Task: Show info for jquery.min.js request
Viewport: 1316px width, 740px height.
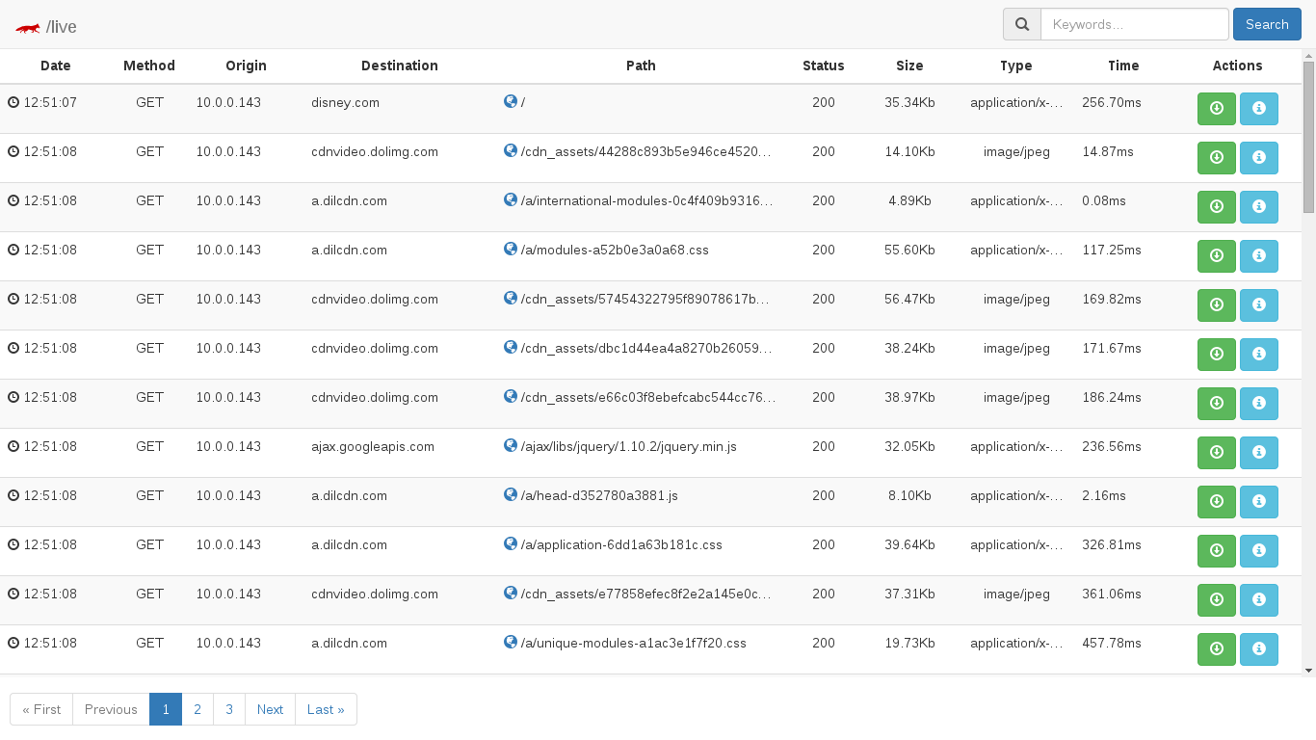Action: 1259,453
